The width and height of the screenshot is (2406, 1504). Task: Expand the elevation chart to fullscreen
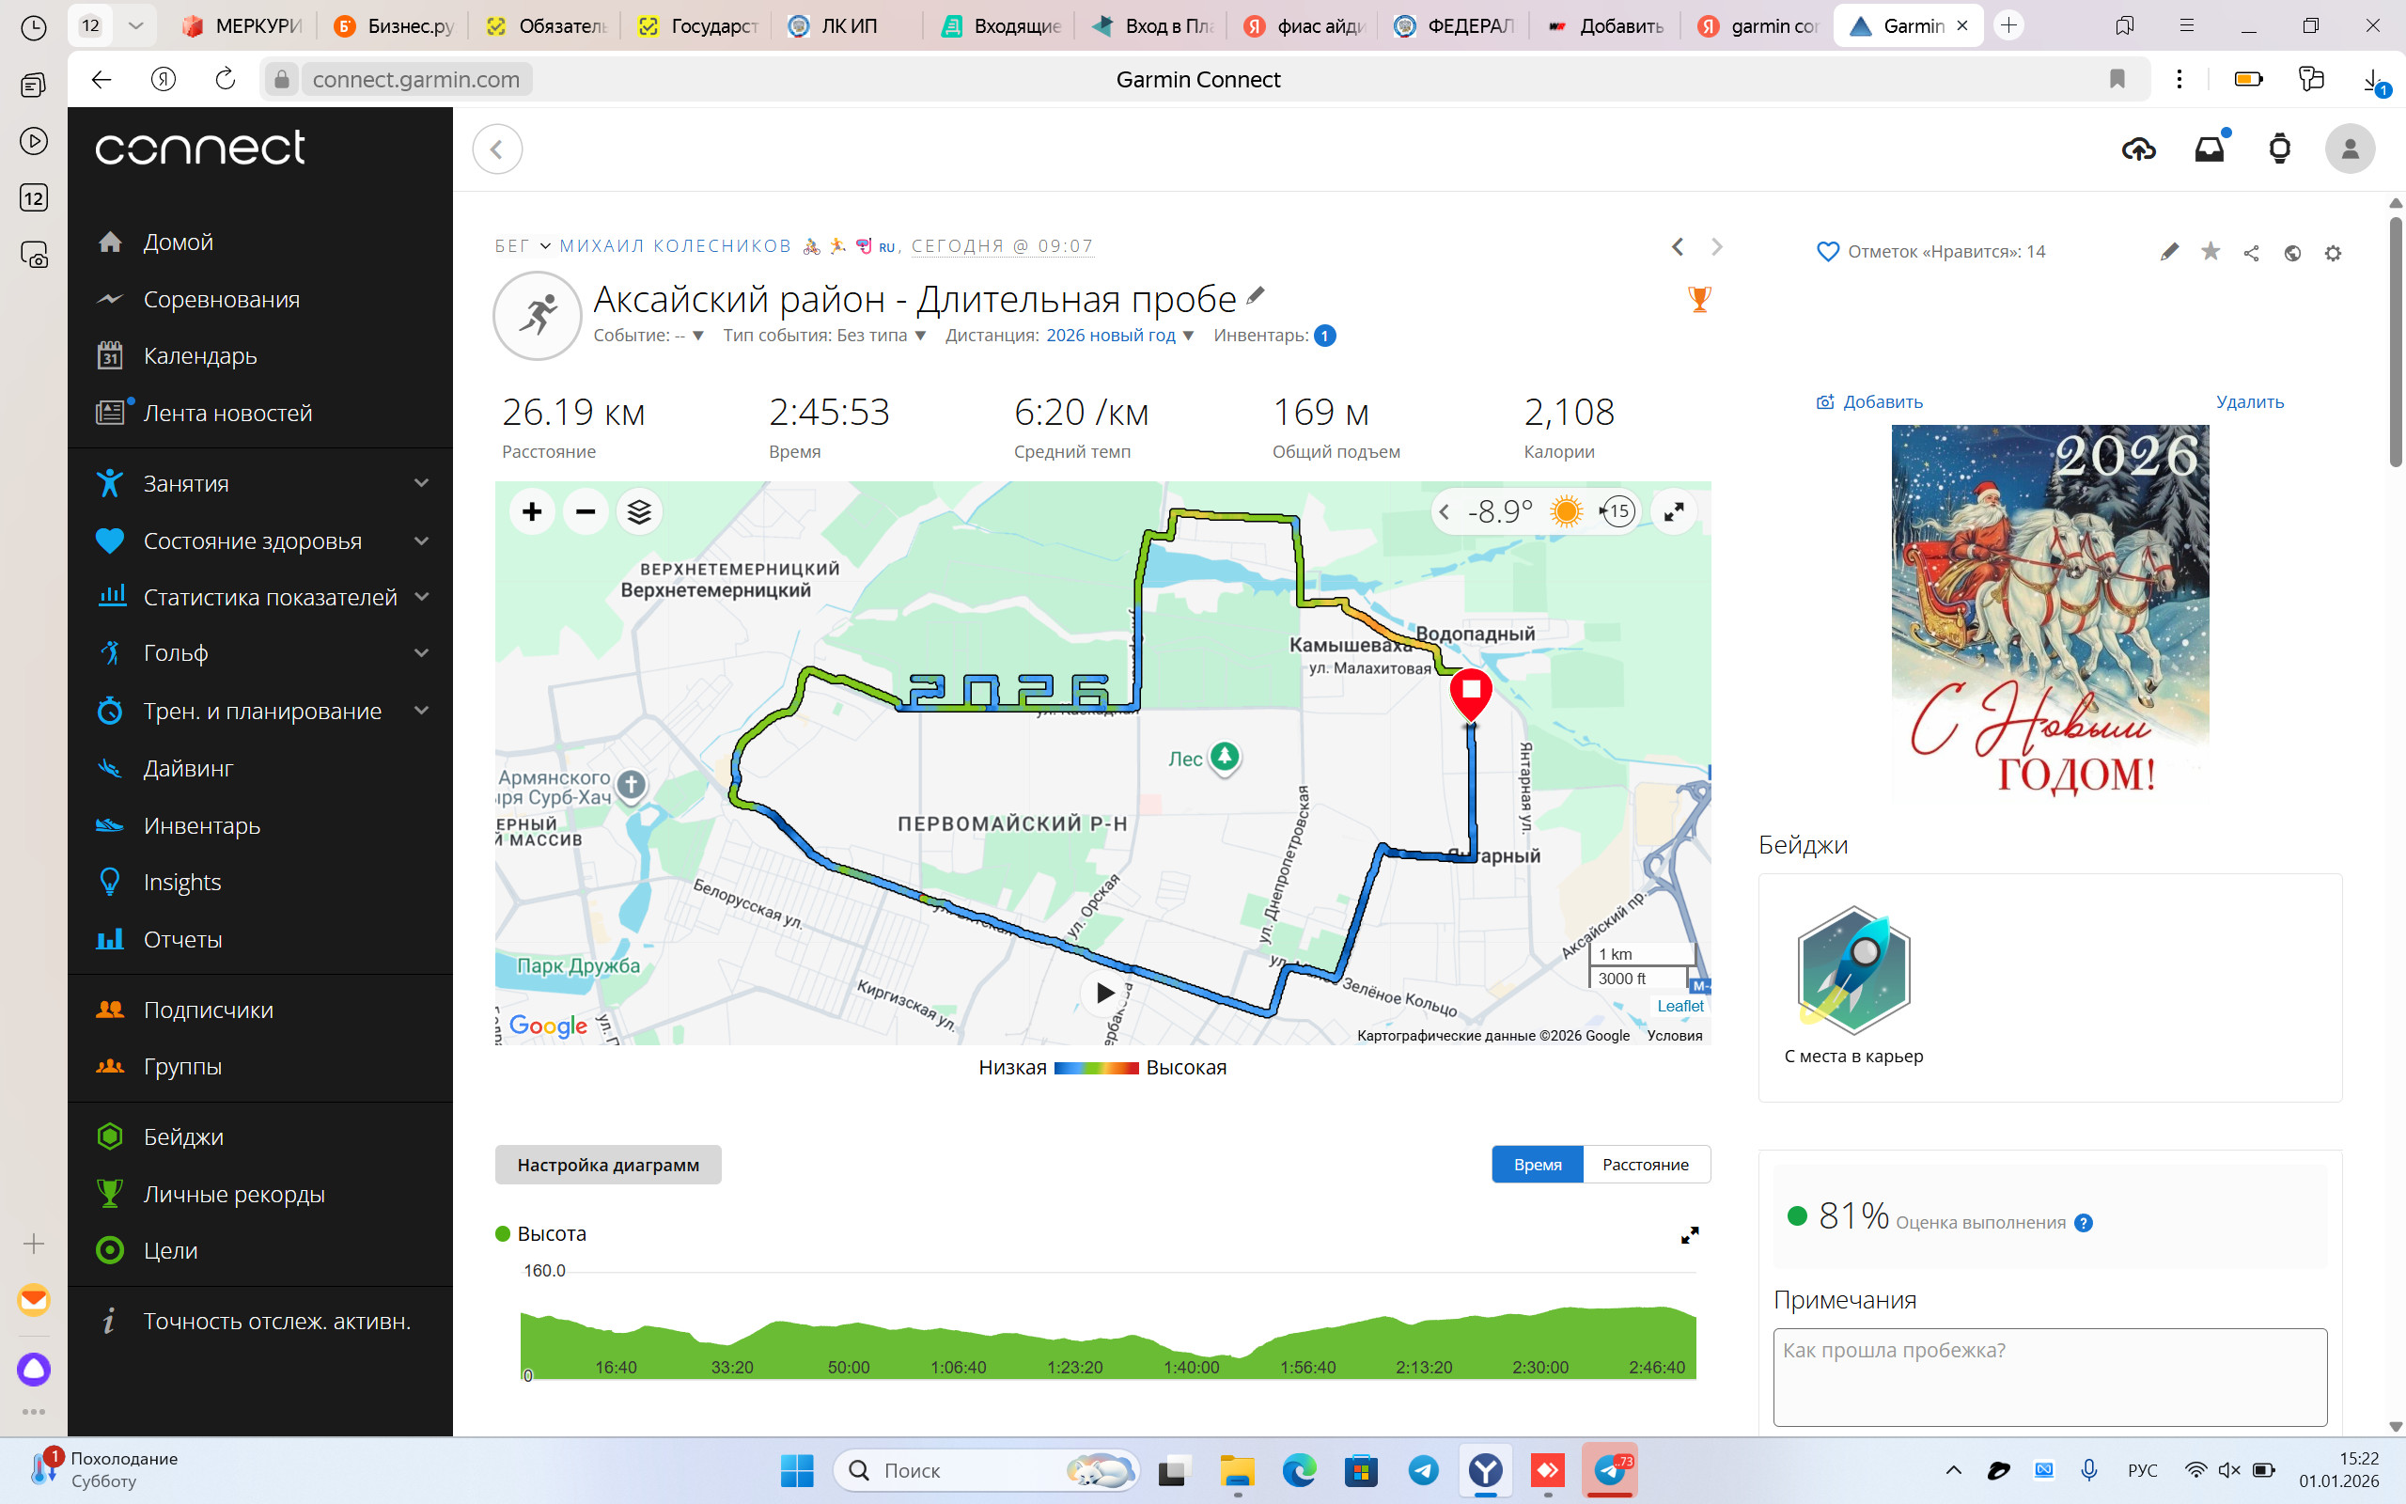[x=1690, y=1235]
